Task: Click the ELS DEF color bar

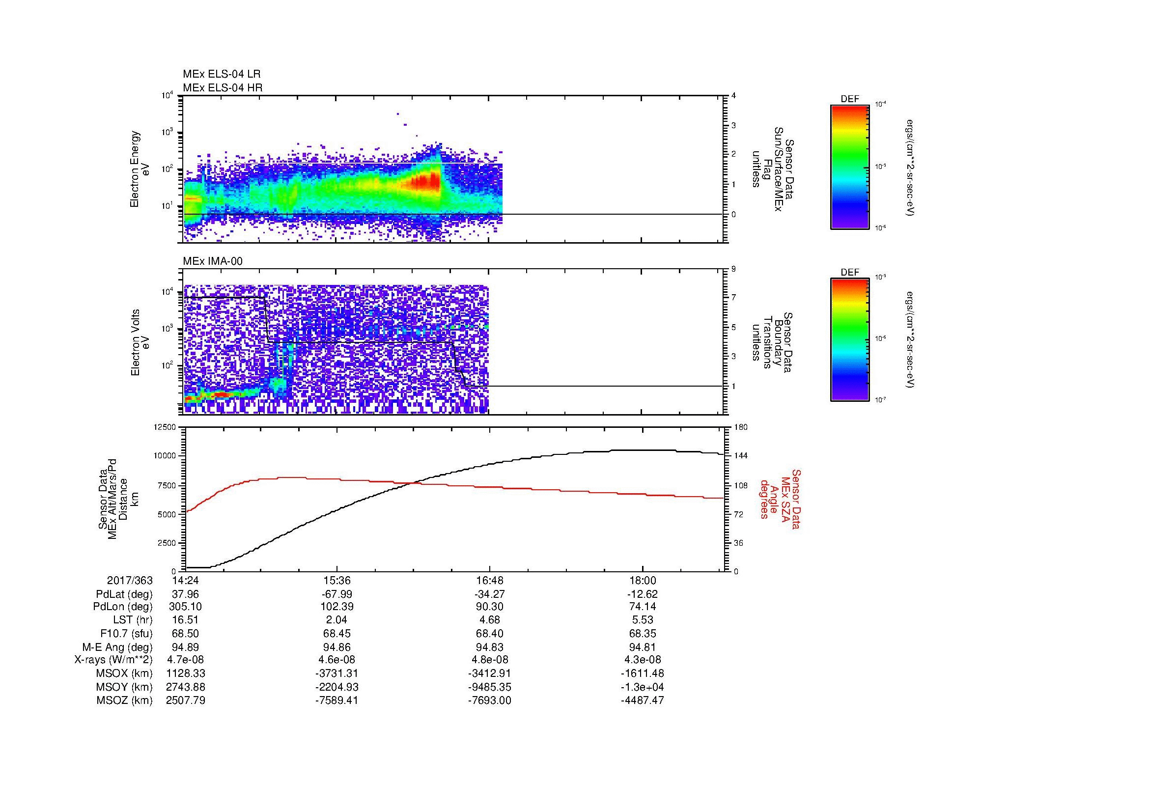Action: (x=850, y=167)
